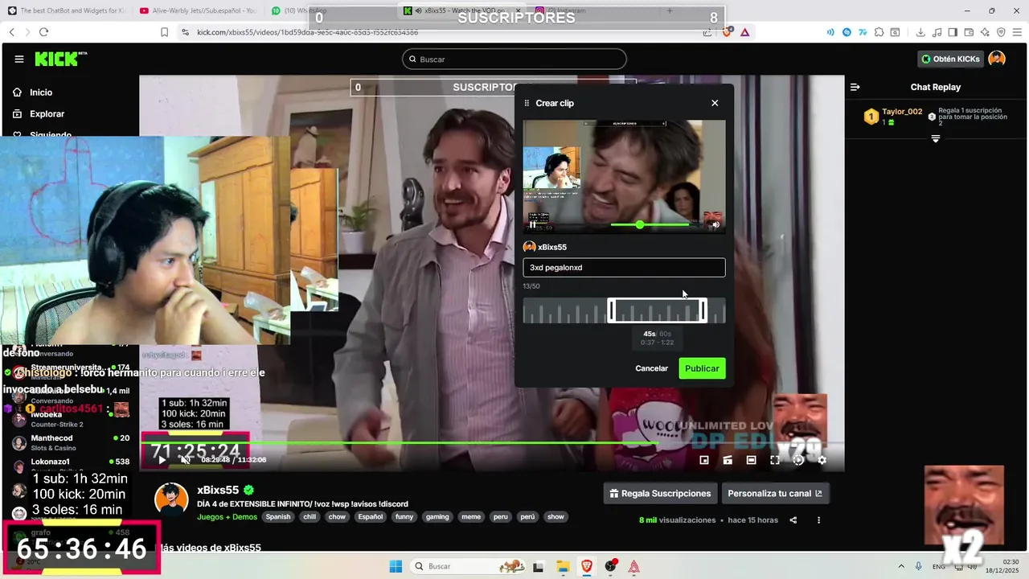Open the Juegos + Demos category
The width and height of the screenshot is (1029, 579).
pos(228,517)
